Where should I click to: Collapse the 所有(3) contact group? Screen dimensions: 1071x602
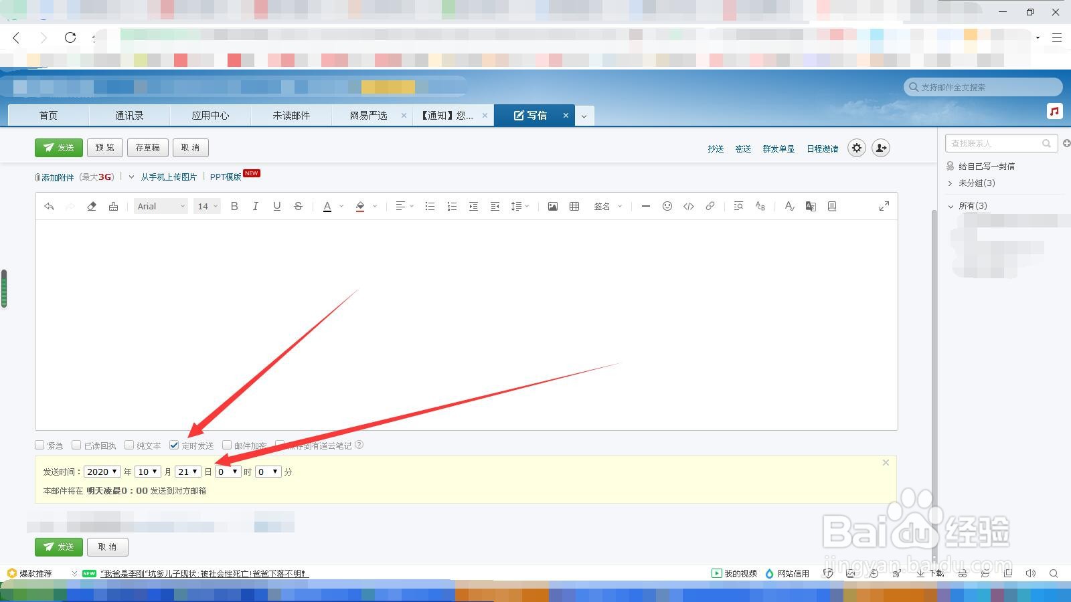(951, 206)
